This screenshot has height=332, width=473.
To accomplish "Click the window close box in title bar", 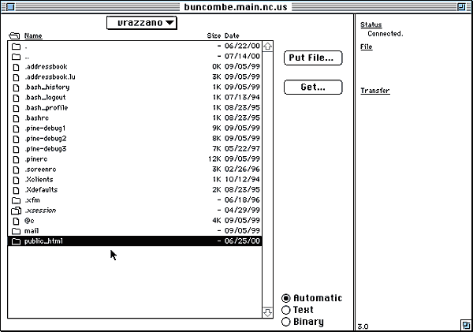I will tap(10, 6).
